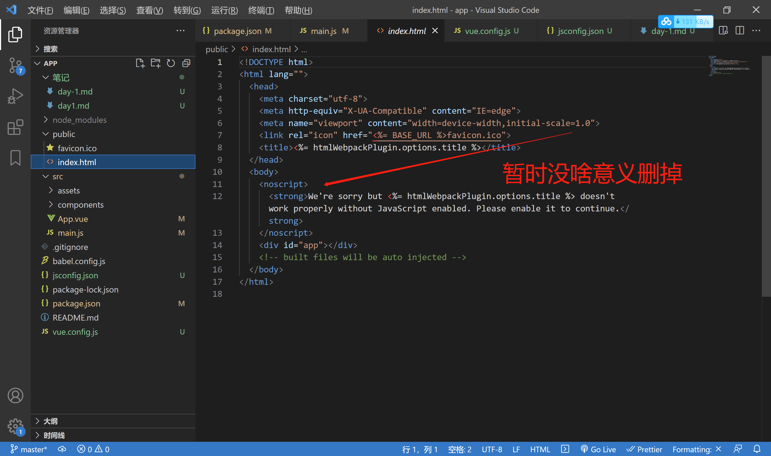This screenshot has height=456, width=771.
Task: Expand the 大纲 outline section
Action: coord(113,421)
